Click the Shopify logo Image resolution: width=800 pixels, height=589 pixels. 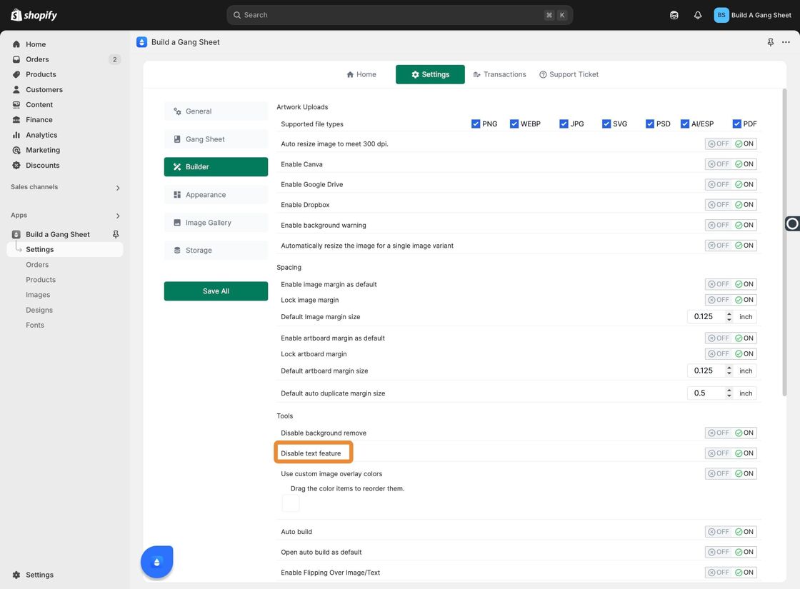point(34,15)
